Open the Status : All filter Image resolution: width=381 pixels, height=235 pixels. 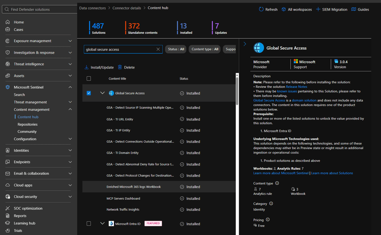tap(176, 49)
